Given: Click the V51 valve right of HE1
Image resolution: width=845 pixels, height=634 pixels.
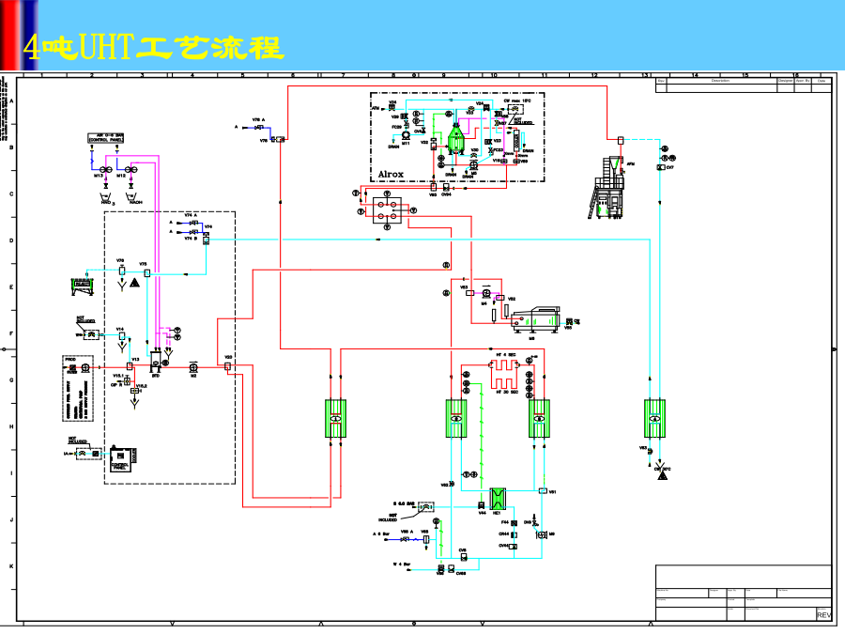Looking at the screenshot, I should pos(543,490).
